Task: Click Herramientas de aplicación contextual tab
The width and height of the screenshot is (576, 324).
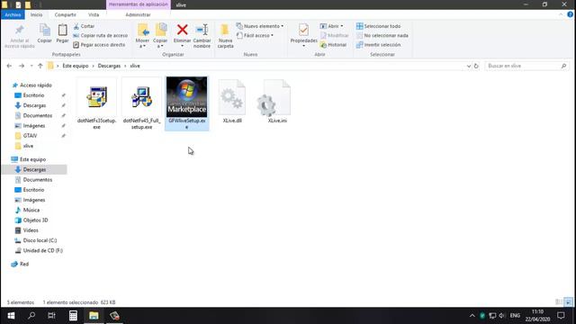Action: [139, 4]
